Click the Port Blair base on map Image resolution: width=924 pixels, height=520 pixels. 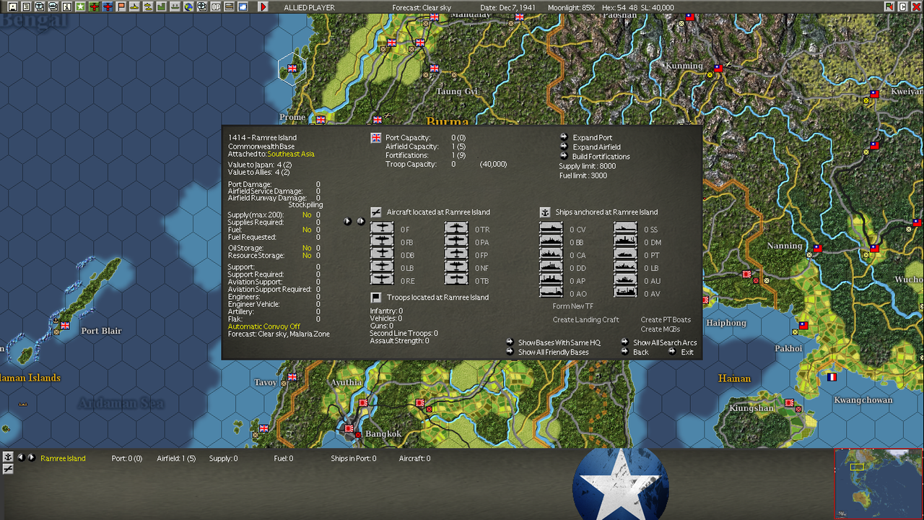(x=65, y=326)
